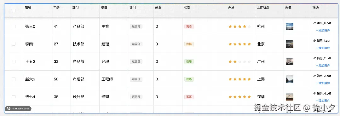Click 添加附件 in 张三0's row
Viewport: 340px width, 116px height.
click(x=323, y=30)
